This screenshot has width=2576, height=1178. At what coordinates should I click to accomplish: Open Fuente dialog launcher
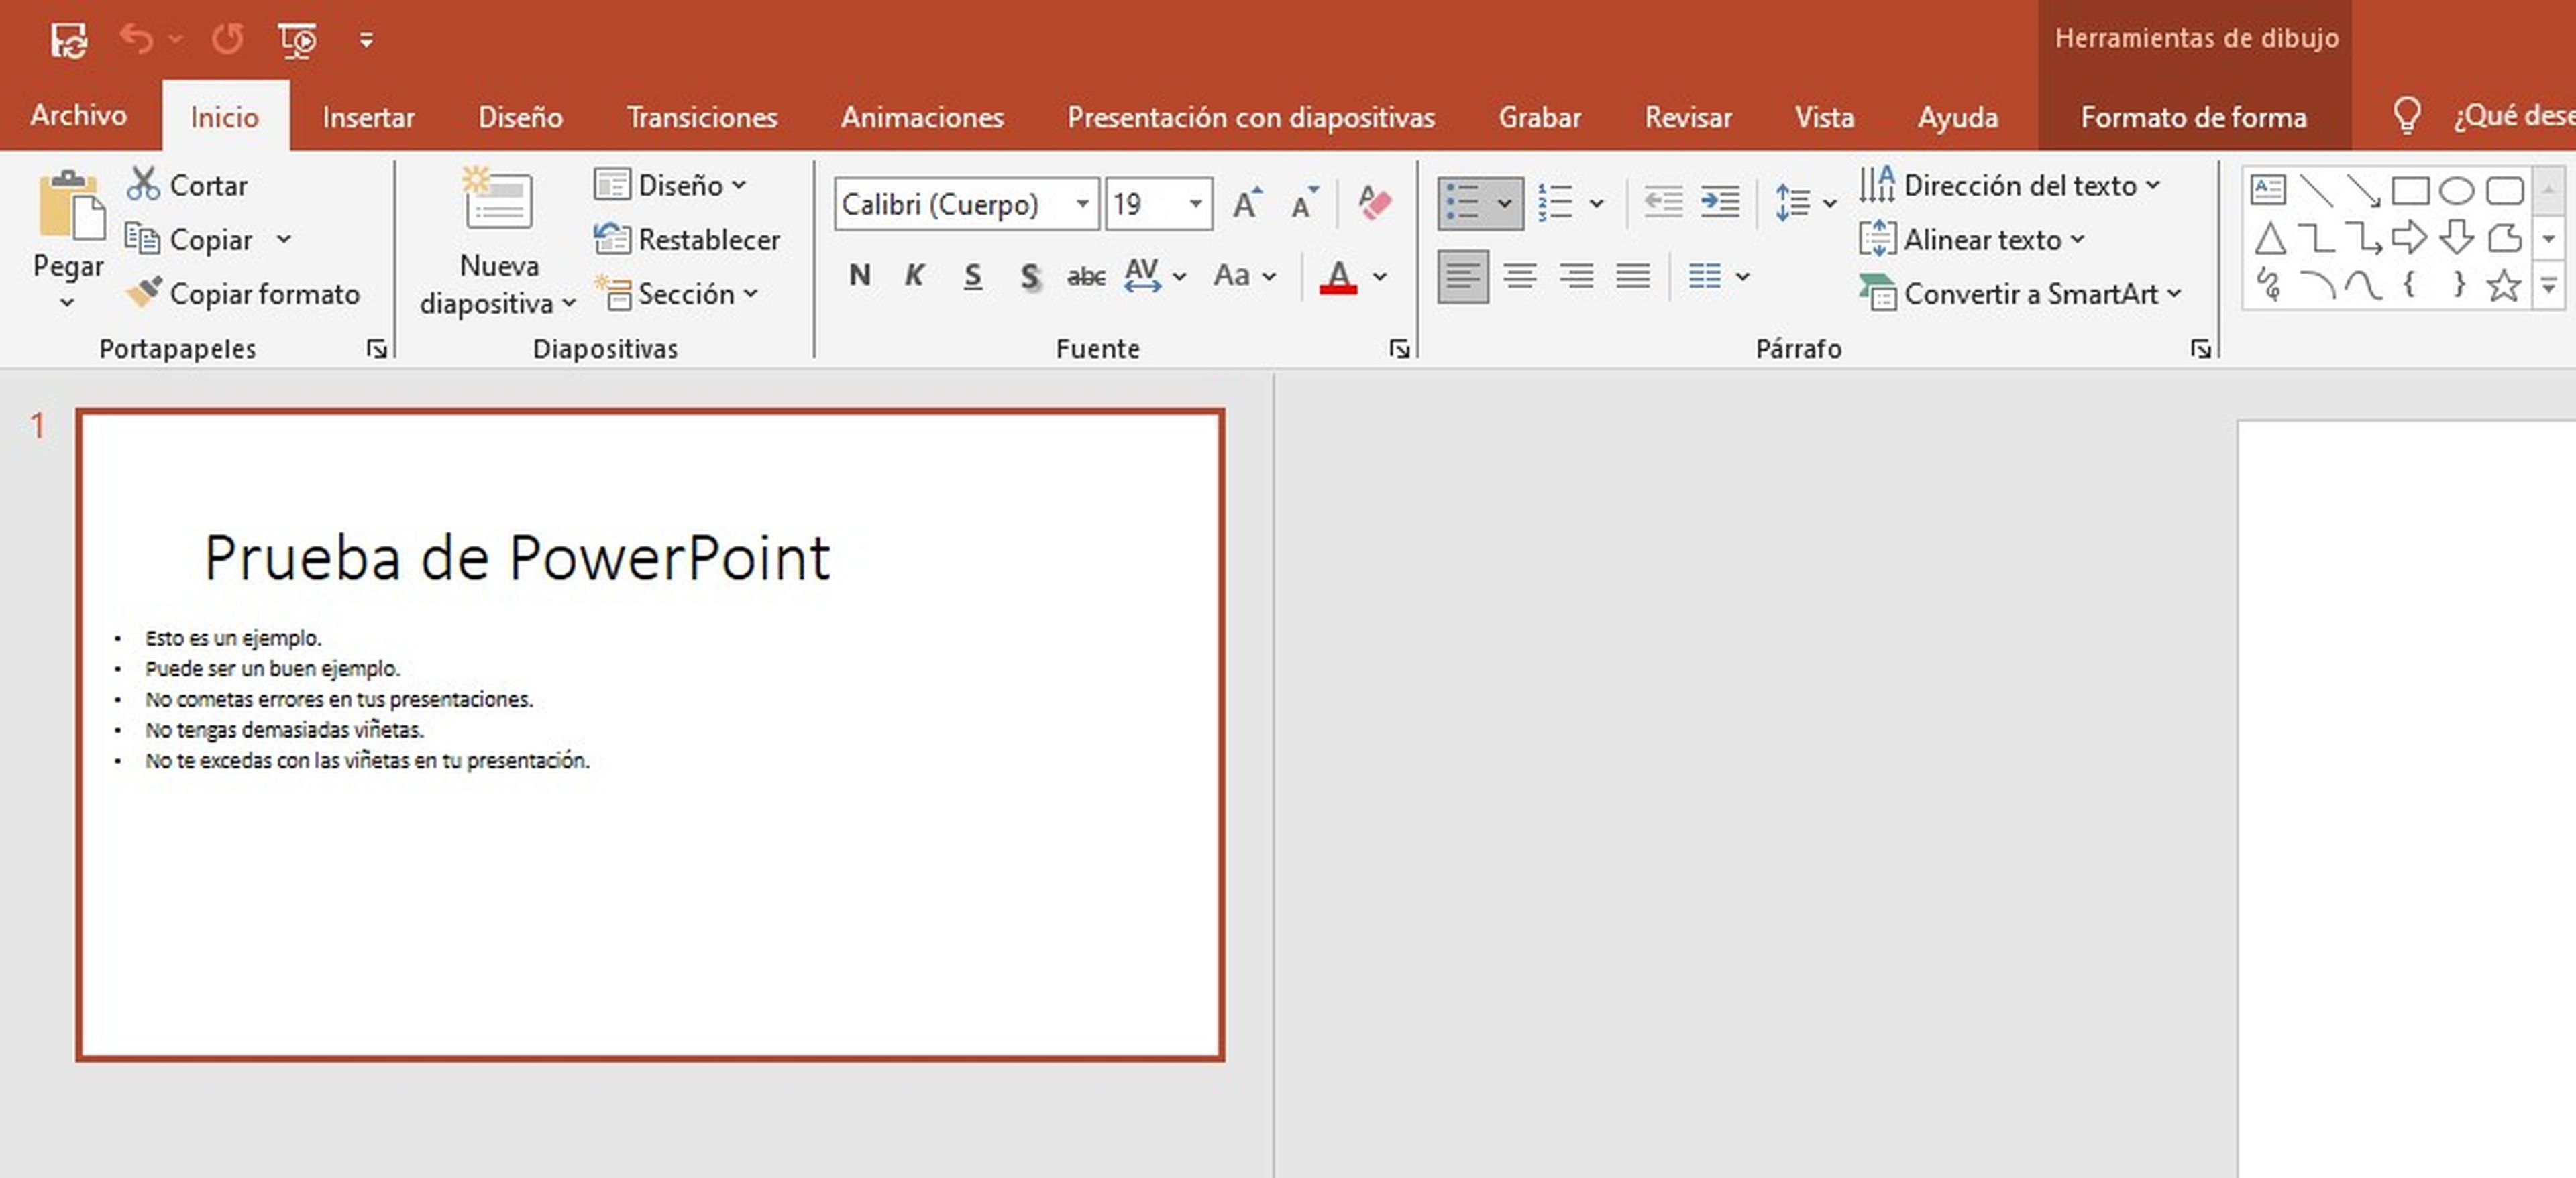pyautogui.click(x=1400, y=349)
